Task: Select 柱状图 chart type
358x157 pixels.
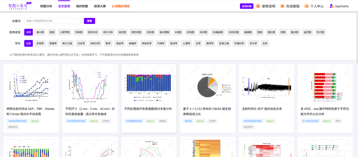Action: coord(203,32)
